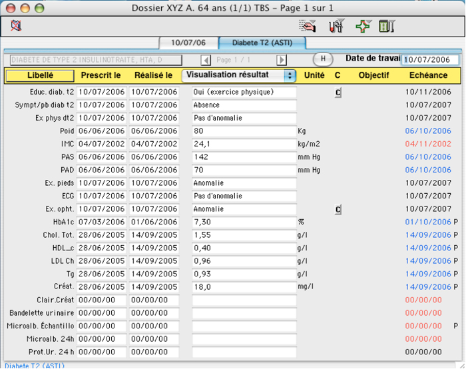The width and height of the screenshot is (466, 369).
Task: Click HbA1c Réalisé le date 01/06/2006
Action: pyautogui.click(x=154, y=222)
